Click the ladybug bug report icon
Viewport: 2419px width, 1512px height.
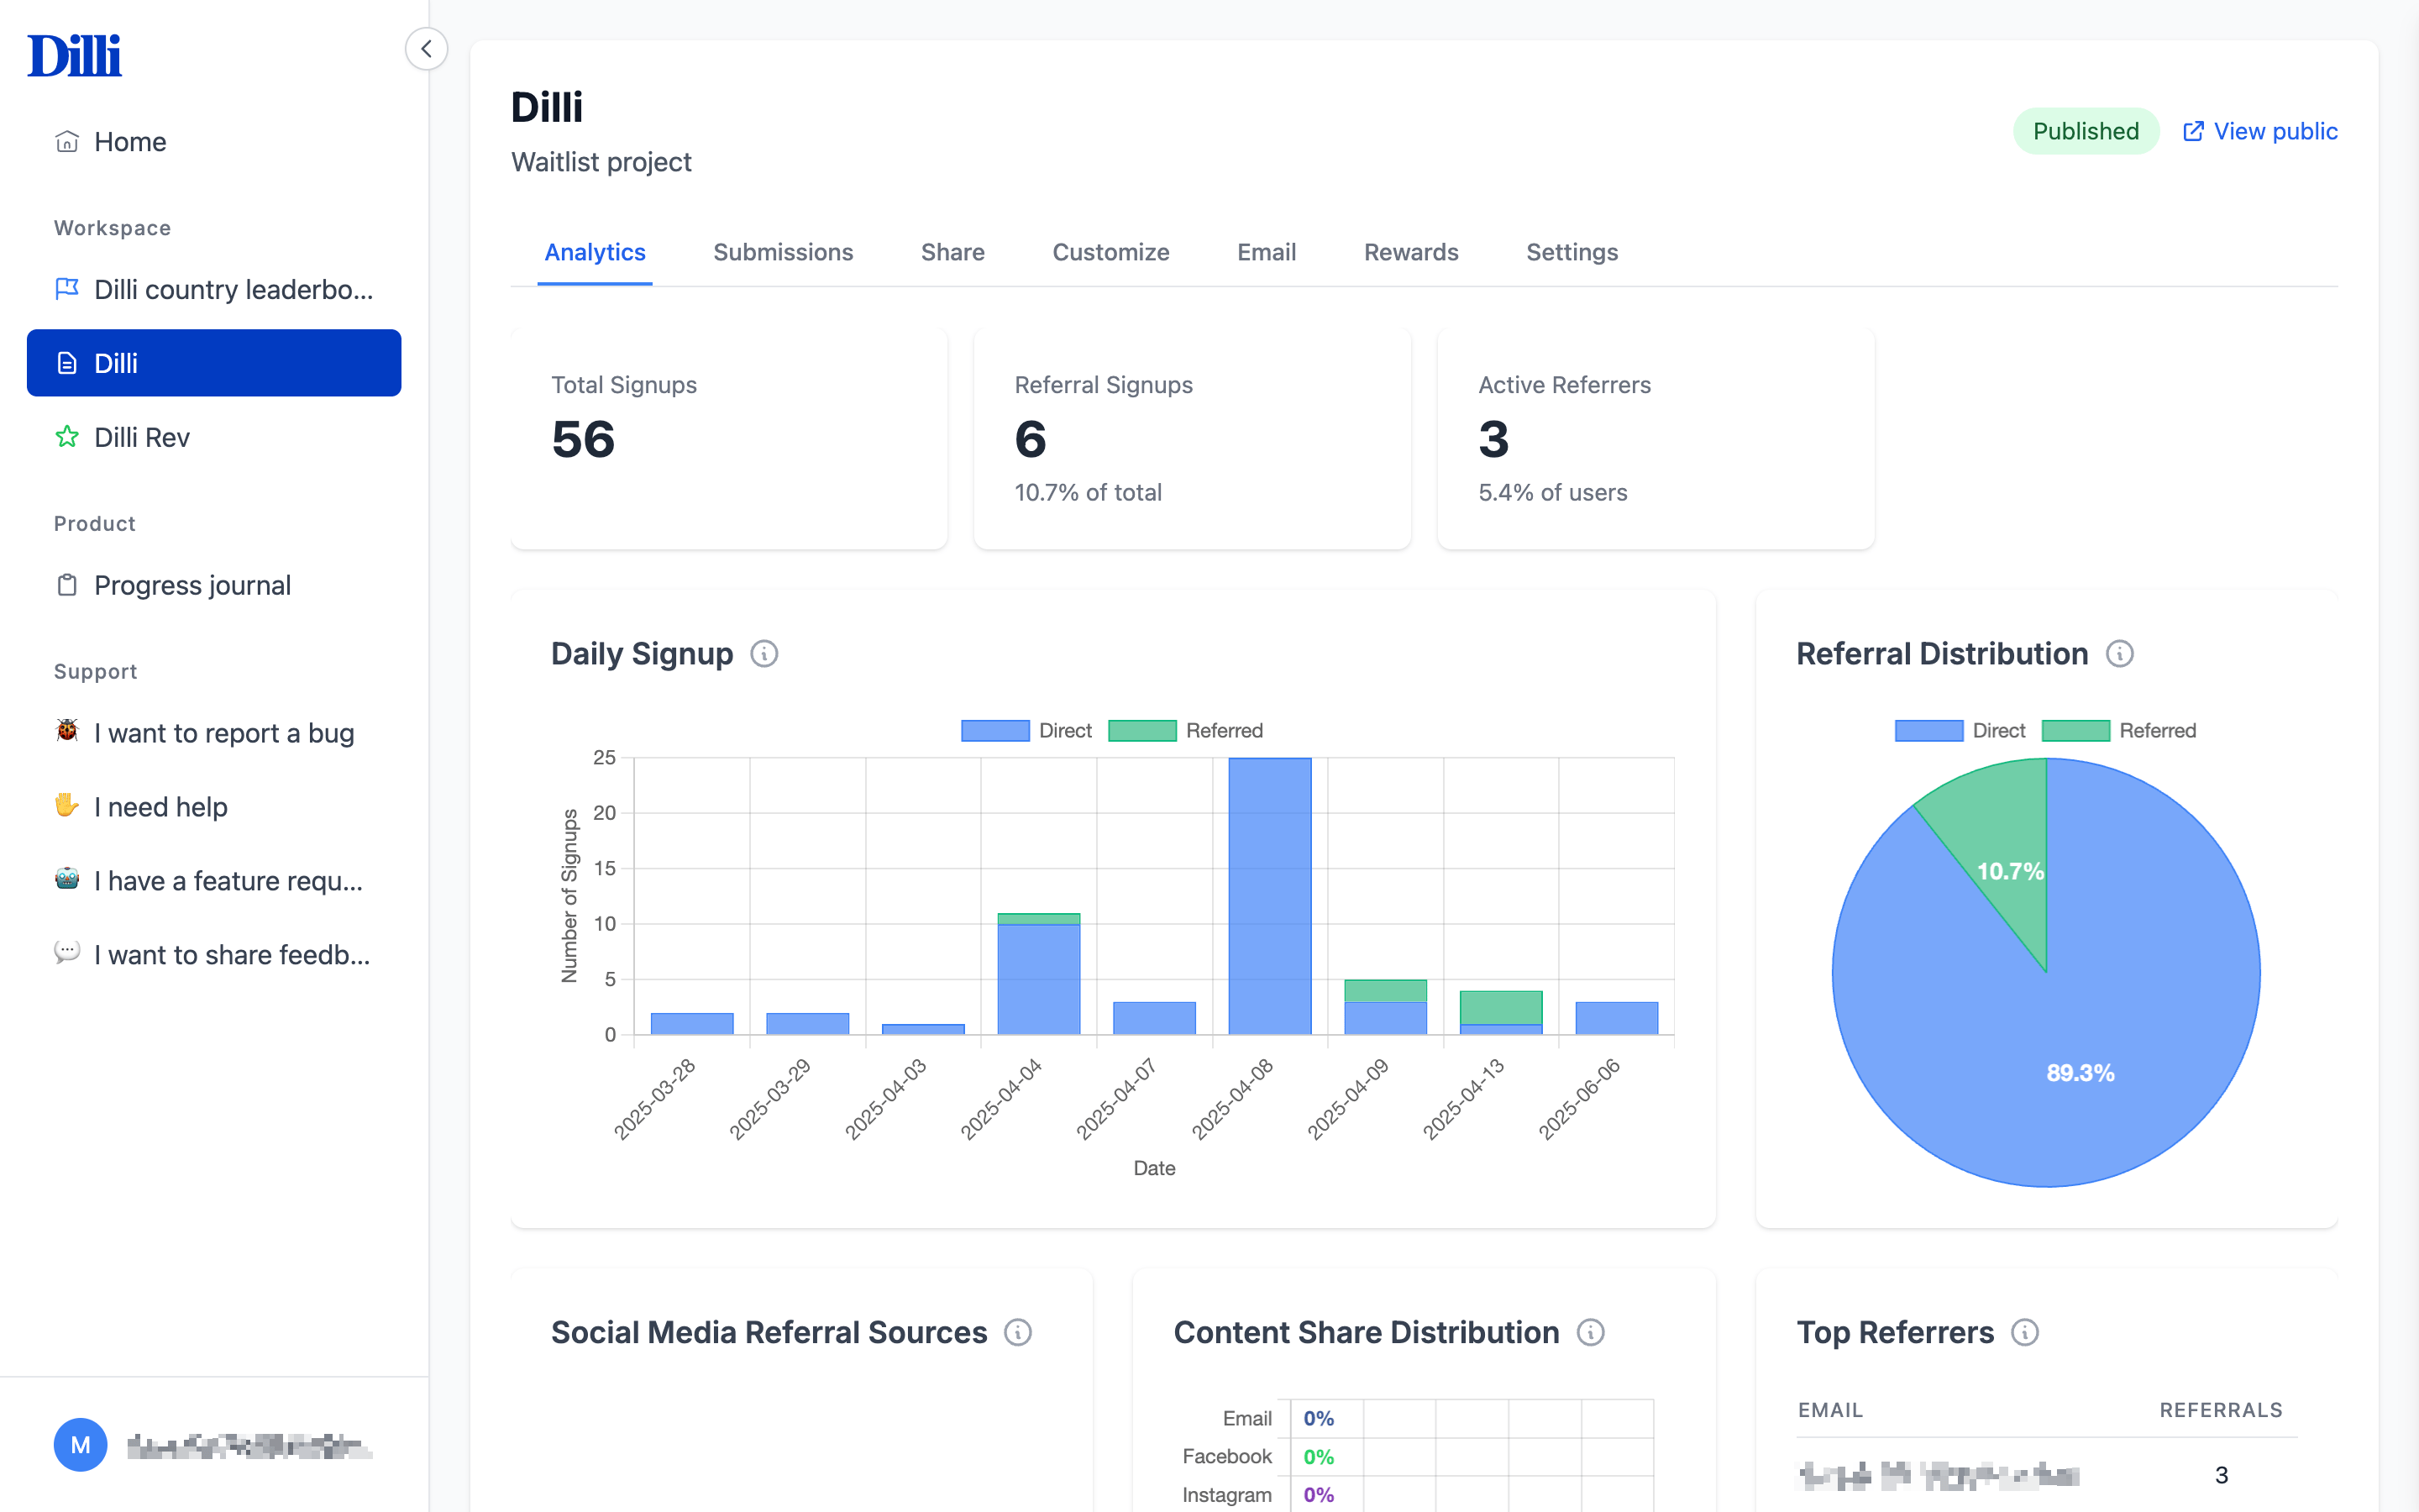pyautogui.click(x=67, y=731)
